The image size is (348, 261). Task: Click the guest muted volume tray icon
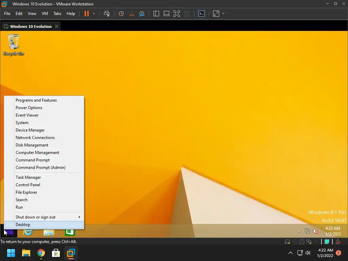[x=316, y=231]
